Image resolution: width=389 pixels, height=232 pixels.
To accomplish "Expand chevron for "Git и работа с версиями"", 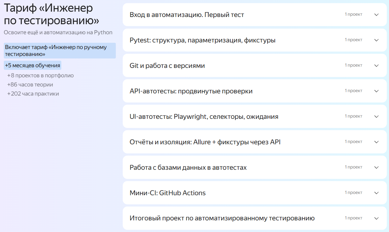I will (x=376, y=65).
